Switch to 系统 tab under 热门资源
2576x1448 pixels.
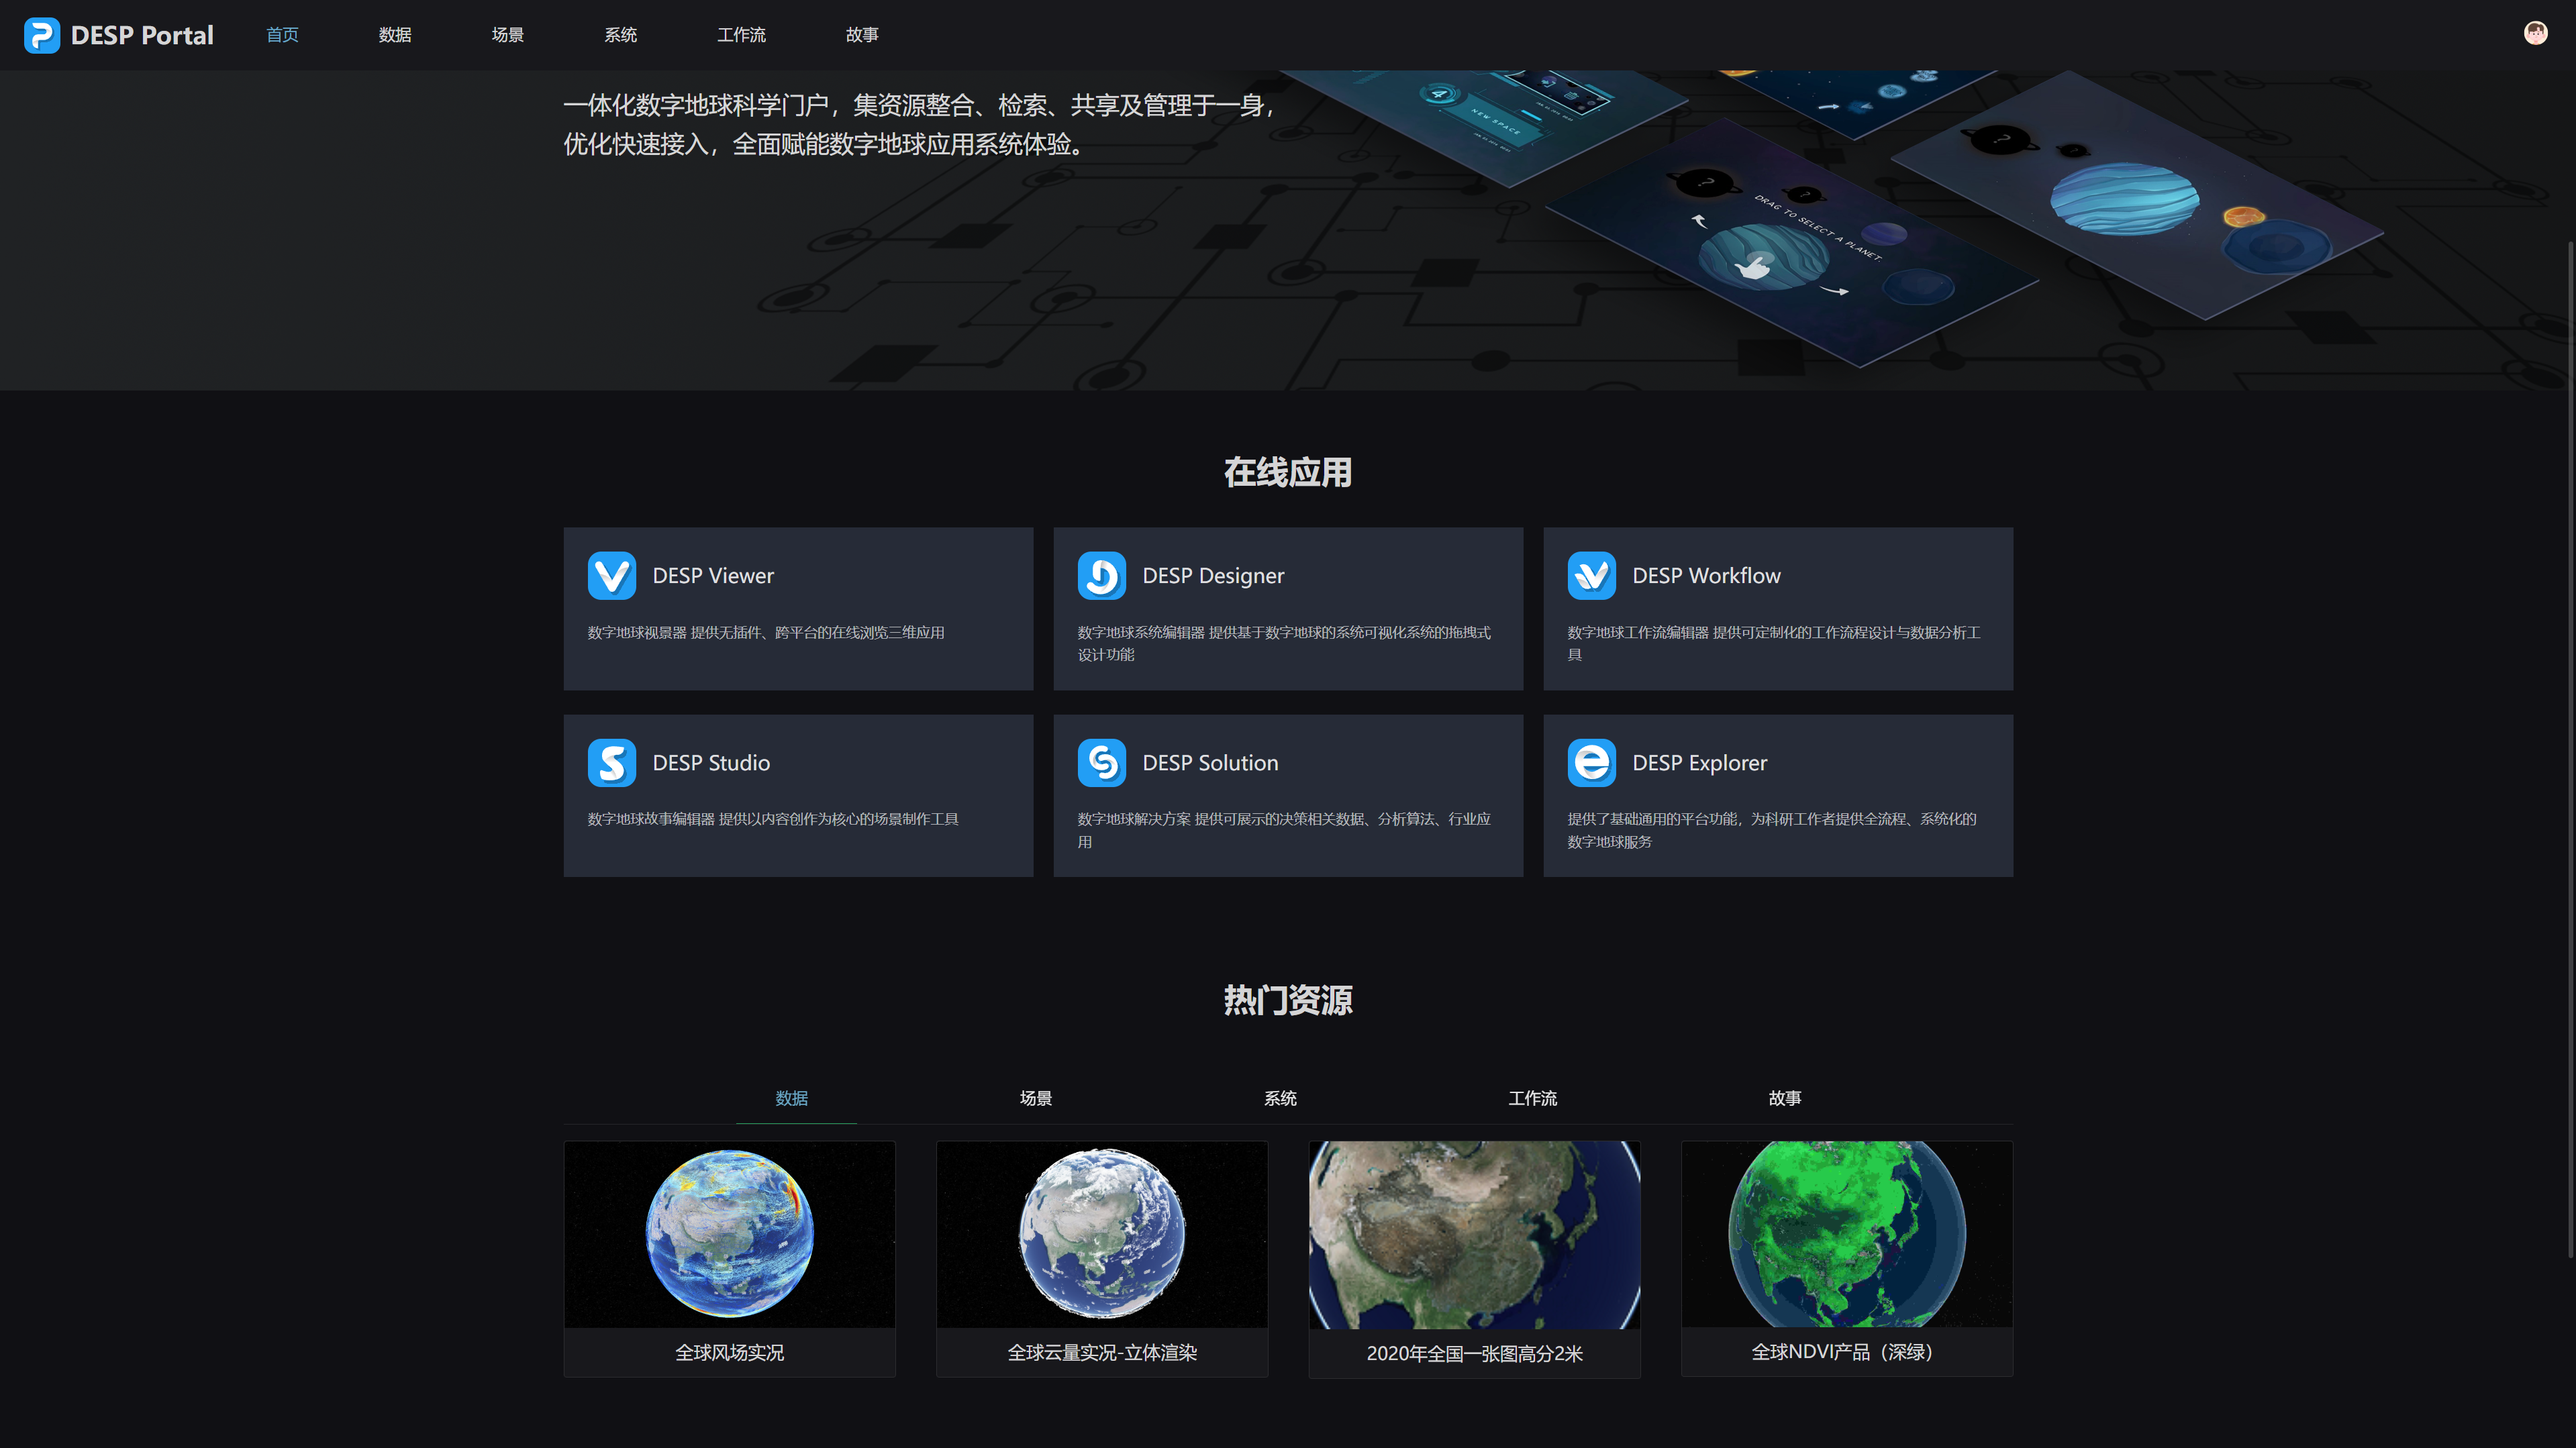(x=1280, y=1098)
